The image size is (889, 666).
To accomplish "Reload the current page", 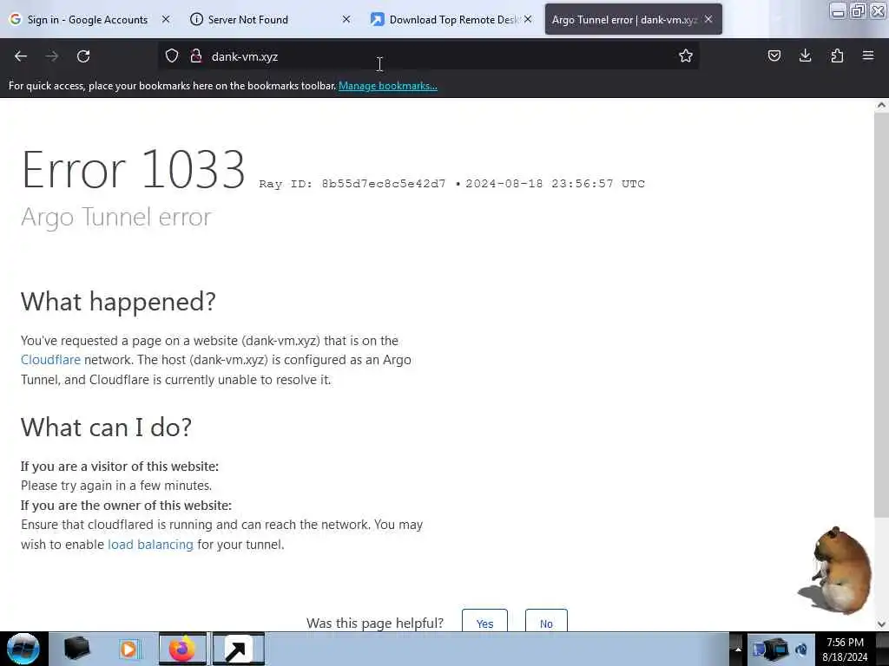I will click(83, 56).
